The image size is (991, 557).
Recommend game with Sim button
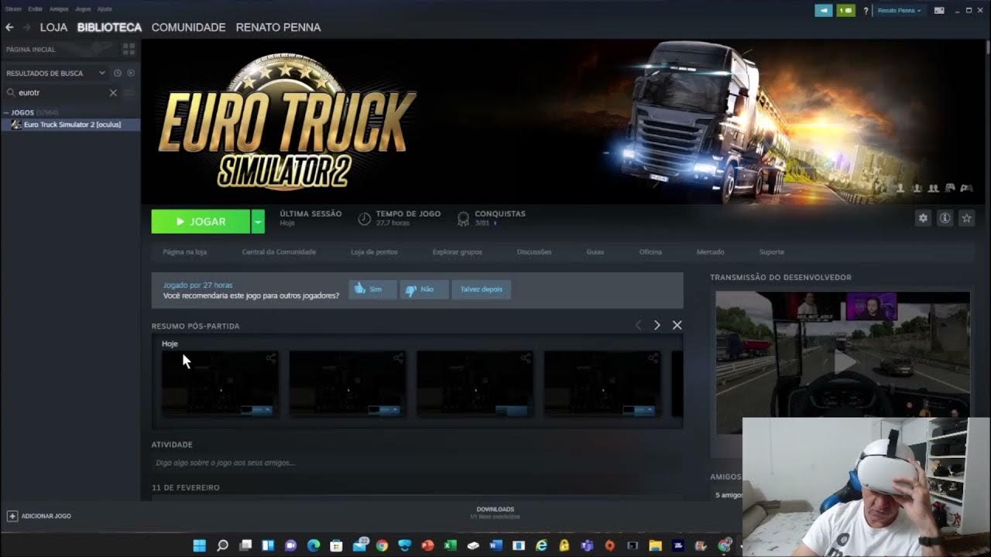point(372,289)
